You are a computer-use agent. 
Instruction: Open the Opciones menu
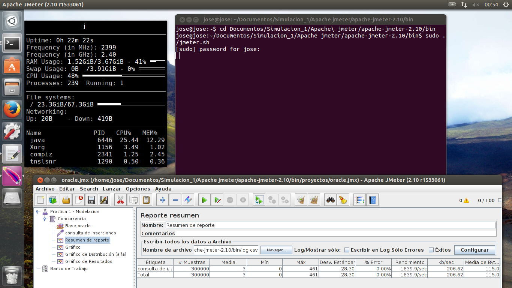138,189
